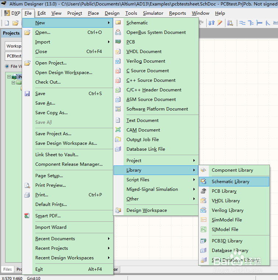Click the C Source Document icon
Viewport: 278px width, 280px height.
(x=118, y=71)
